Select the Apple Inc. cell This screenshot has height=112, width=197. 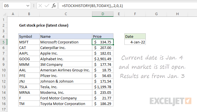[x=66, y=53]
